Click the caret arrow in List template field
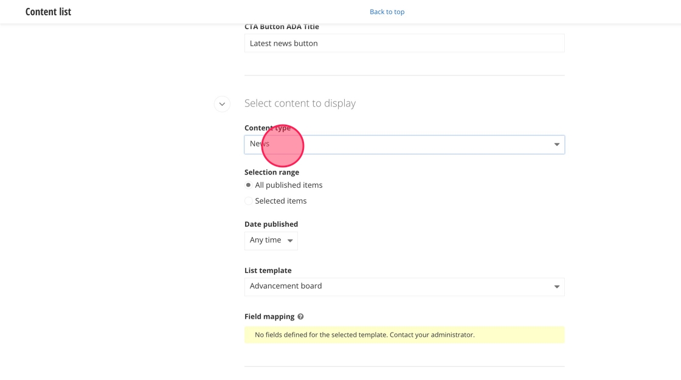Image resolution: width=681 pixels, height=380 pixels. [x=556, y=287]
